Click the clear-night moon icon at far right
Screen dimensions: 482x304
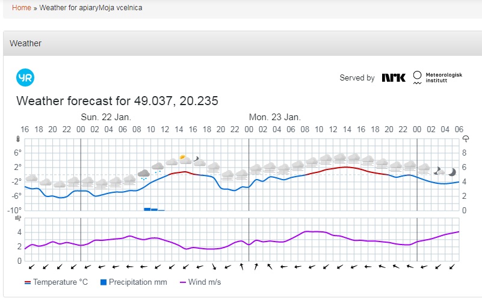click(452, 171)
